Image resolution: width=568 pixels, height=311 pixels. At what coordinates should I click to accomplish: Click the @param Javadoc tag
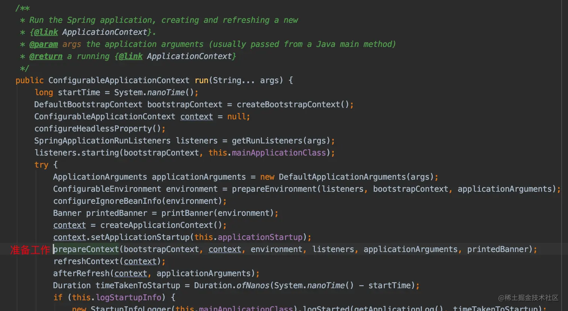tap(44, 44)
